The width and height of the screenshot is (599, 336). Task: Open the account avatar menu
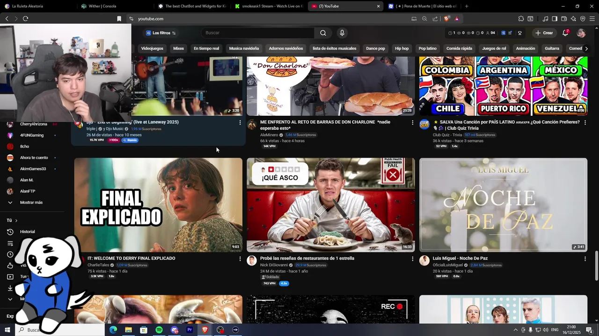(581, 33)
